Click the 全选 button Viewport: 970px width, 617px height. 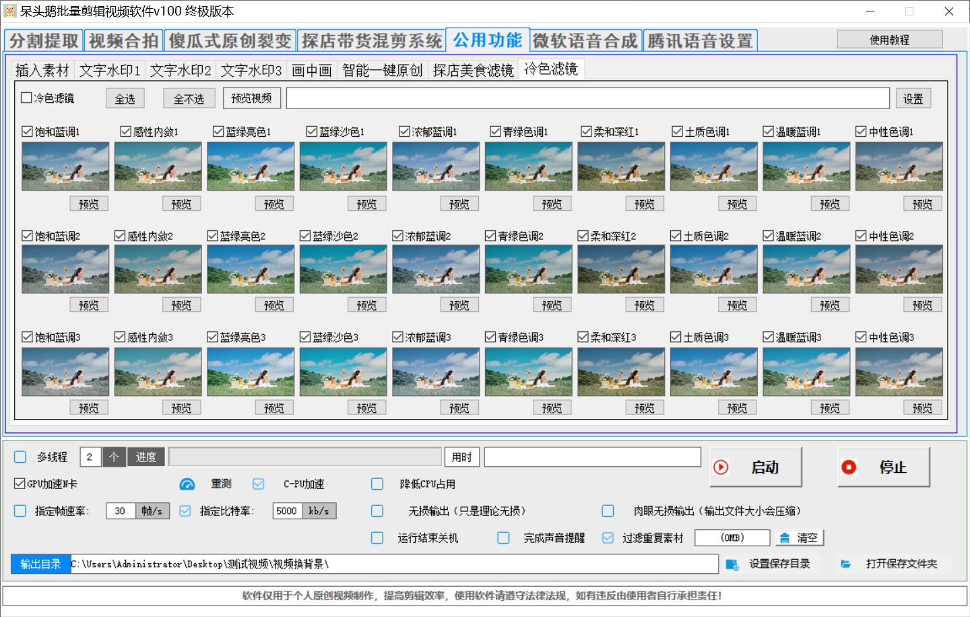click(125, 98)
